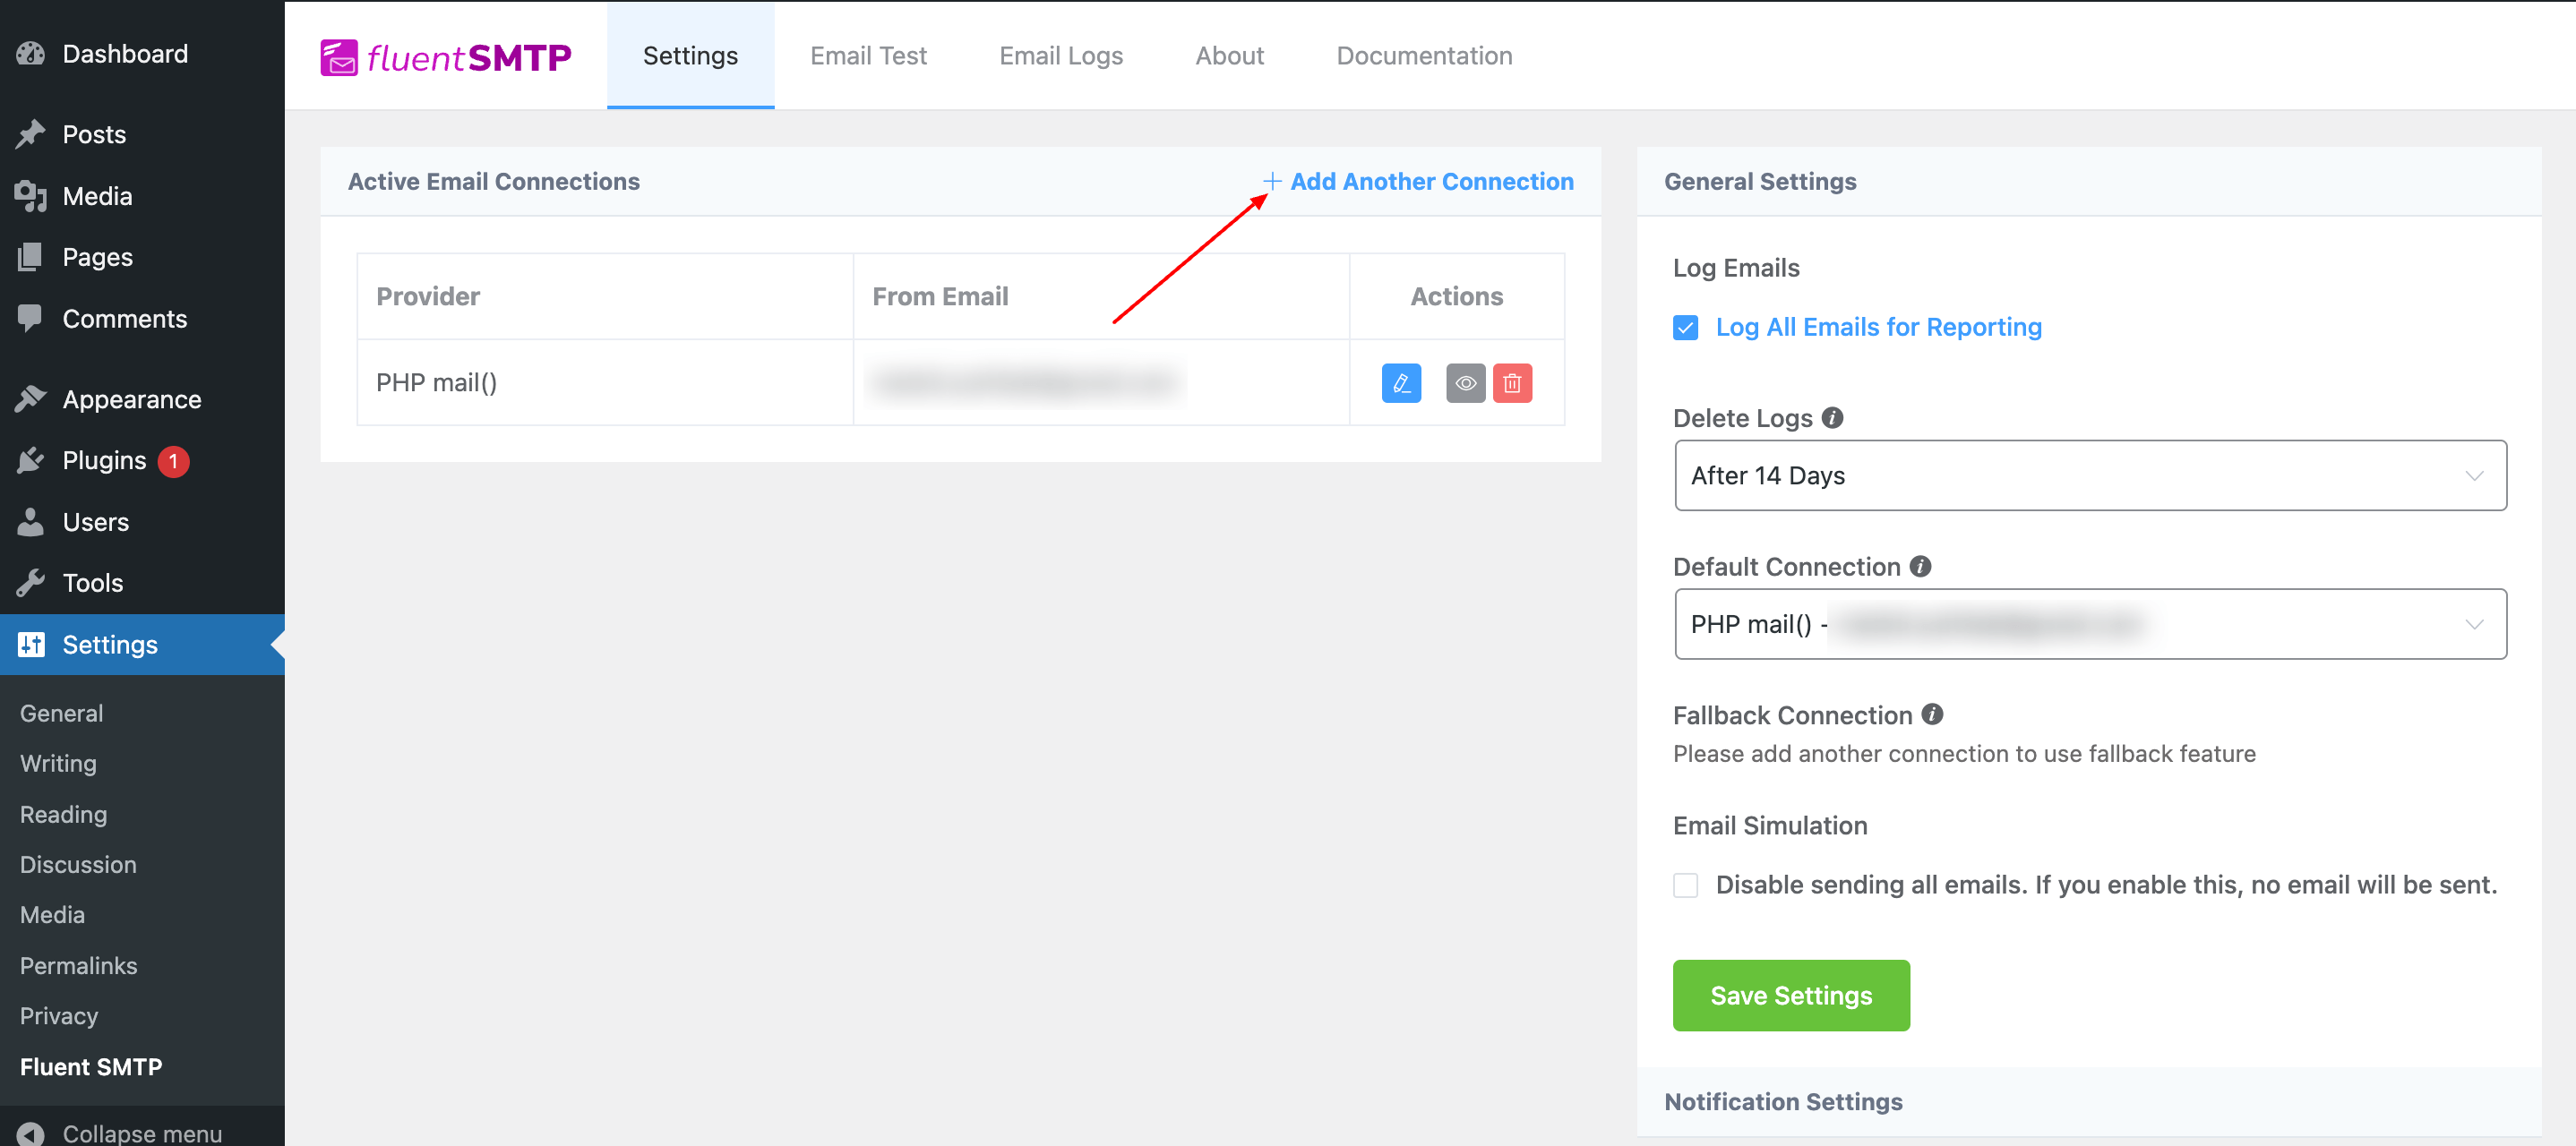
Task: Click Log All Emails for Reporting label
Action: pyautogui.click(x=1878, y=327)
